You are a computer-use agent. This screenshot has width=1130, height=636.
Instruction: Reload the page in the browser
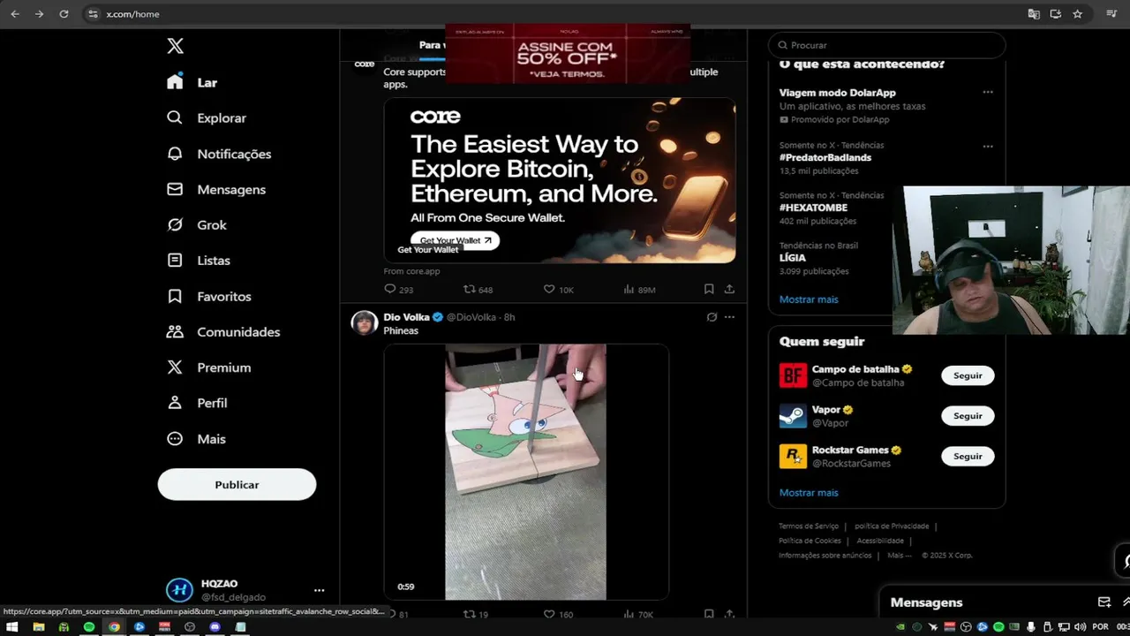coord(64,14)
